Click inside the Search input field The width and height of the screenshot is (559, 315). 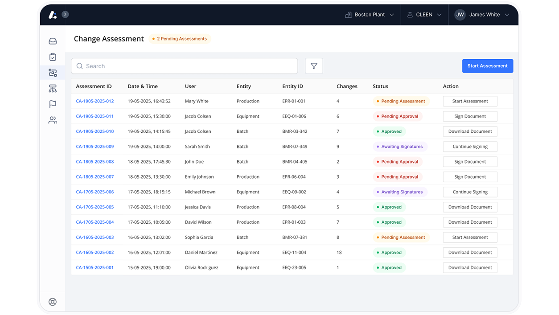(184, 65)
